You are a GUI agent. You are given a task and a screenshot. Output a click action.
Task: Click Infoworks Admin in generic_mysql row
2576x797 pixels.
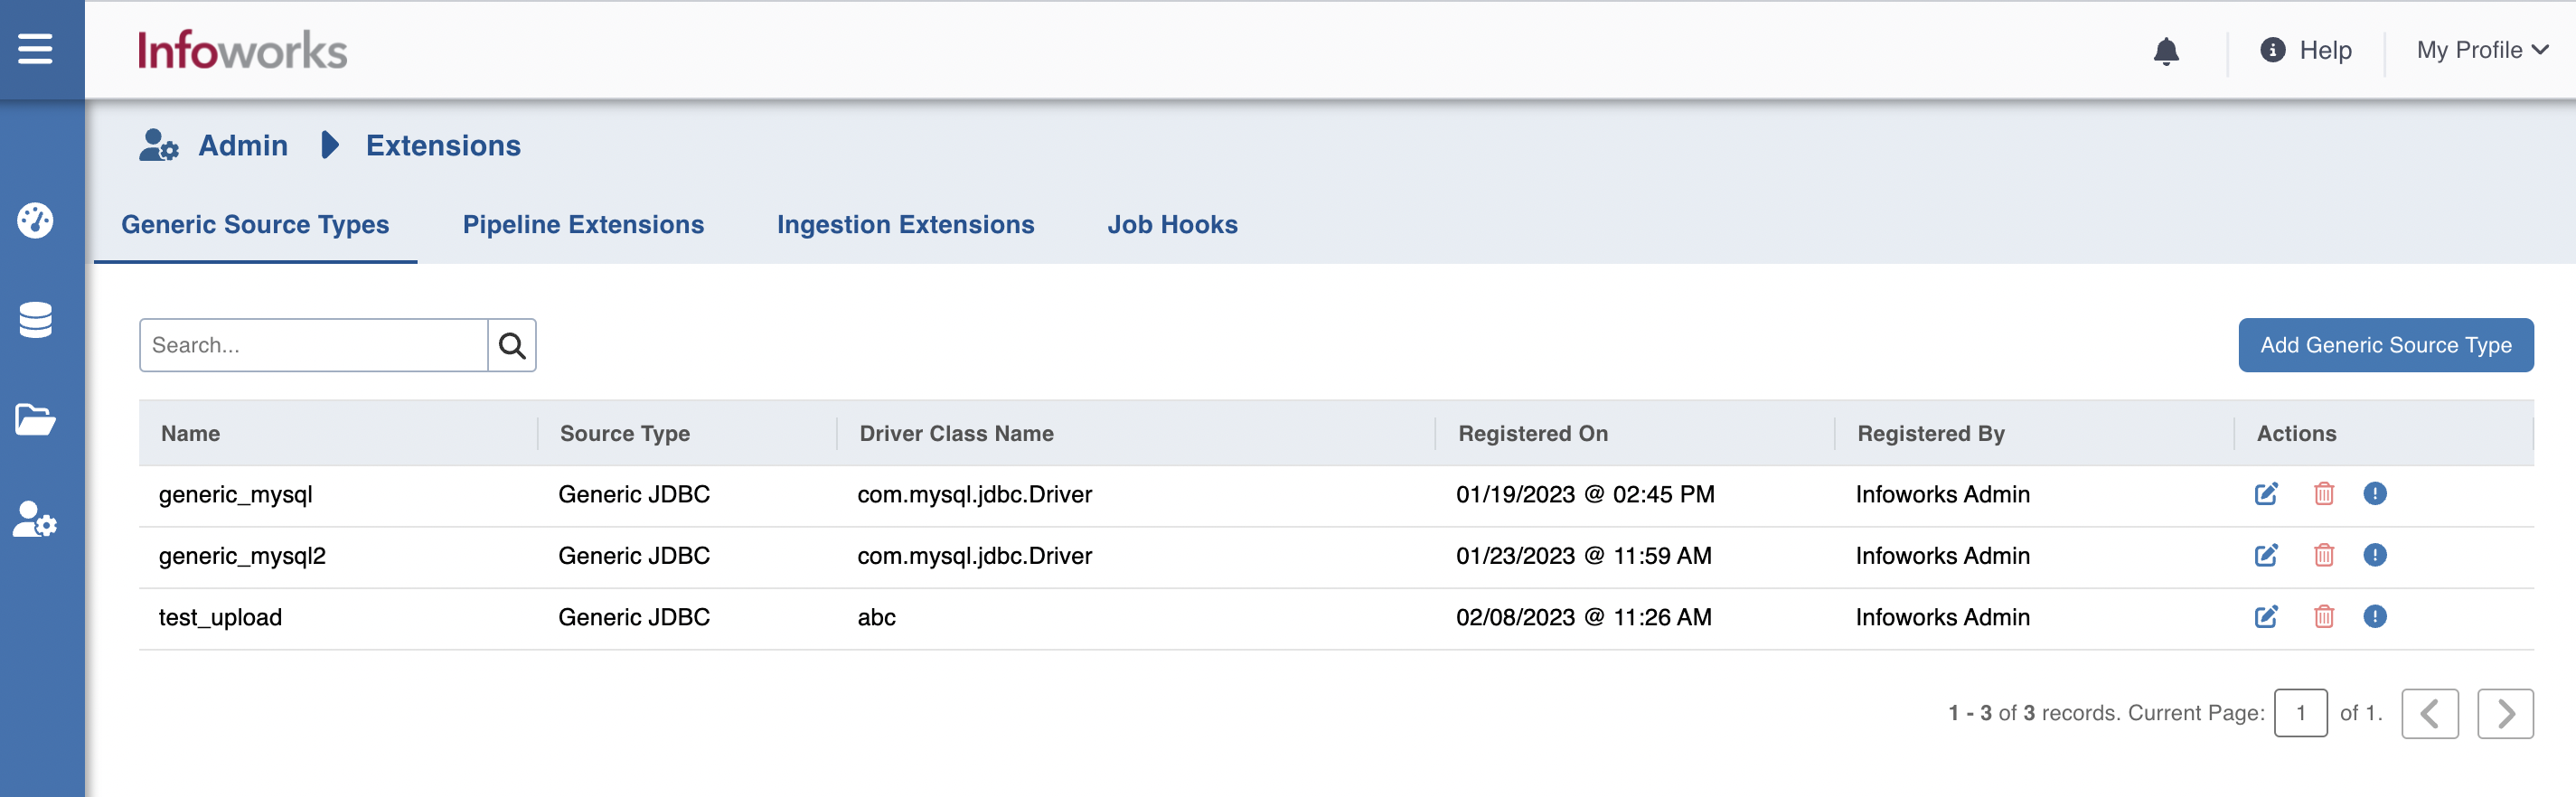(x=1942, y=494)
